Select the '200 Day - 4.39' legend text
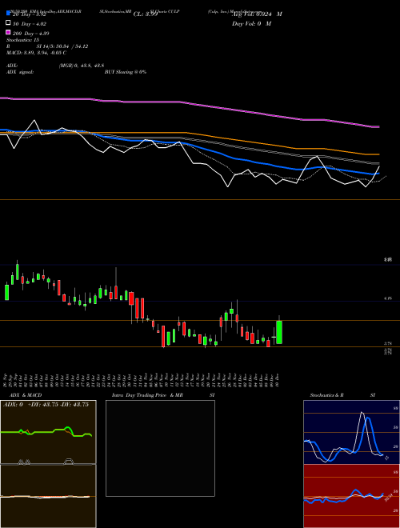Screen dimensions: 400x528 click(x=31, y=34)
